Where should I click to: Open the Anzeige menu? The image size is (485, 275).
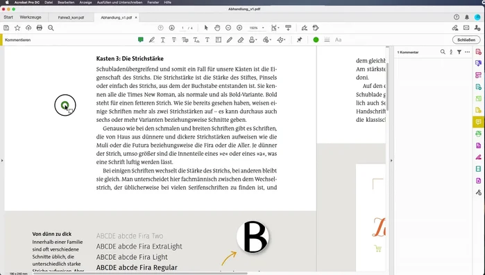tap(85, 2)
